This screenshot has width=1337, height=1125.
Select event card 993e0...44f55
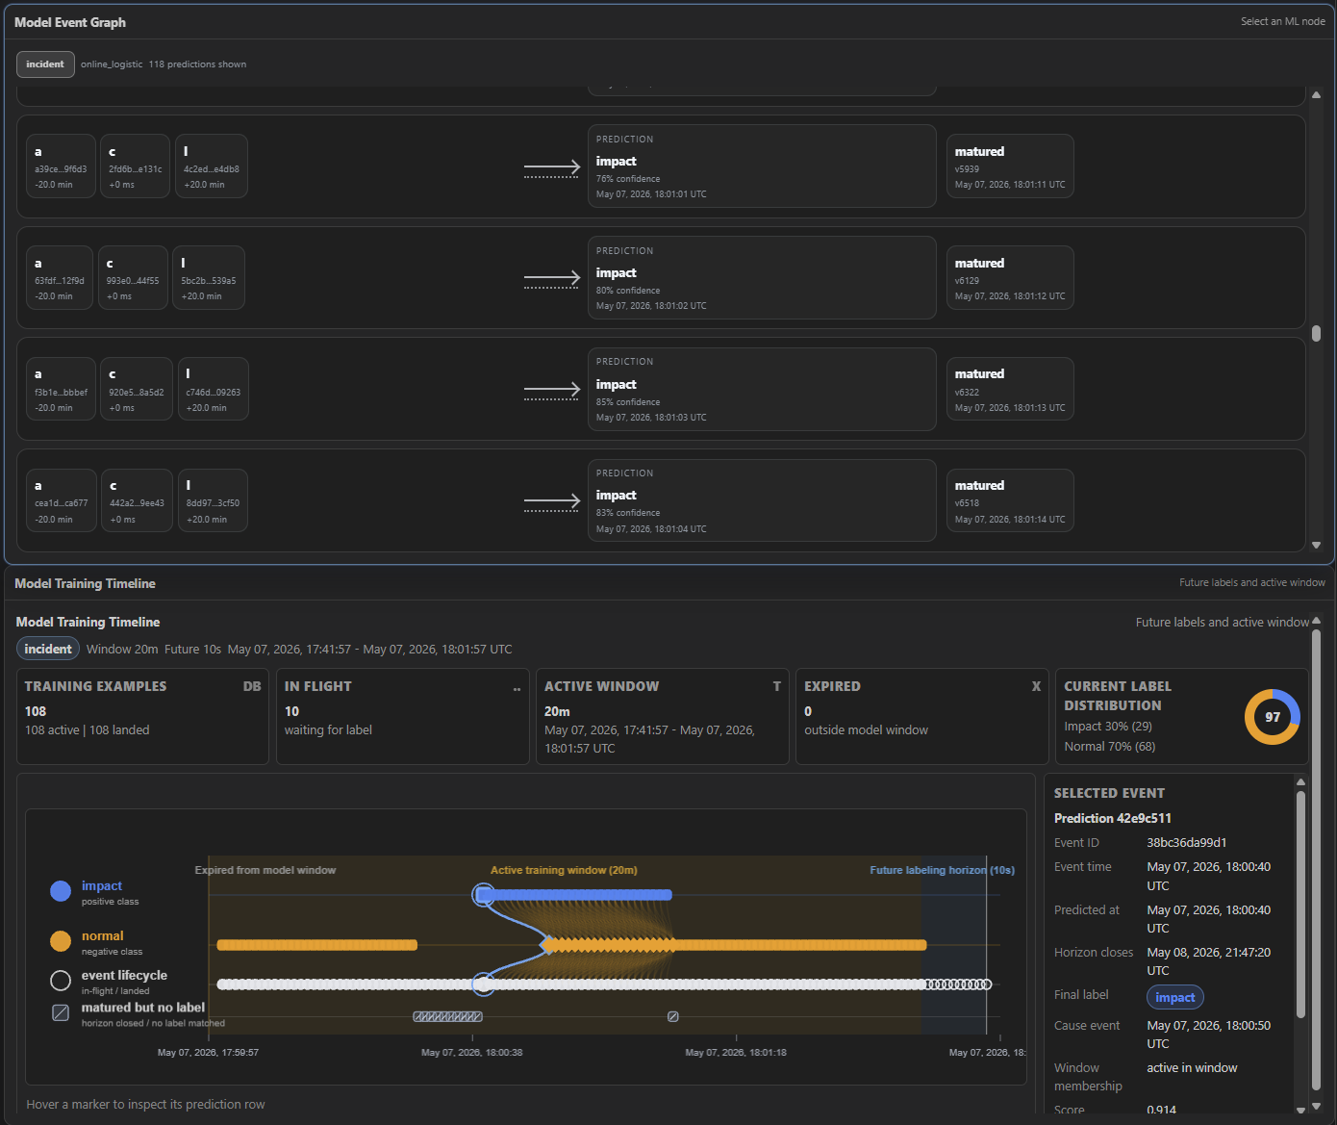coord(133,278)
